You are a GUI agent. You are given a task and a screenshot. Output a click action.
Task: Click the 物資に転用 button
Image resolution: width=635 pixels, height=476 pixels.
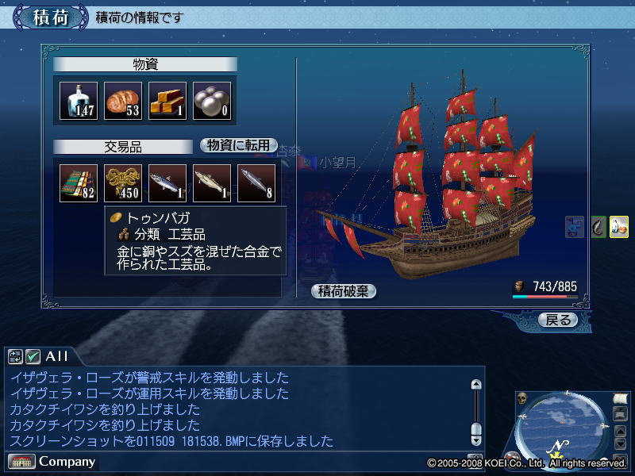coord(239,145)
